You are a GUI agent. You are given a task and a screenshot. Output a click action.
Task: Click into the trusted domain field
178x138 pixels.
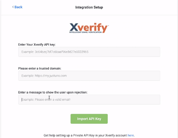[x=89, y=76]
